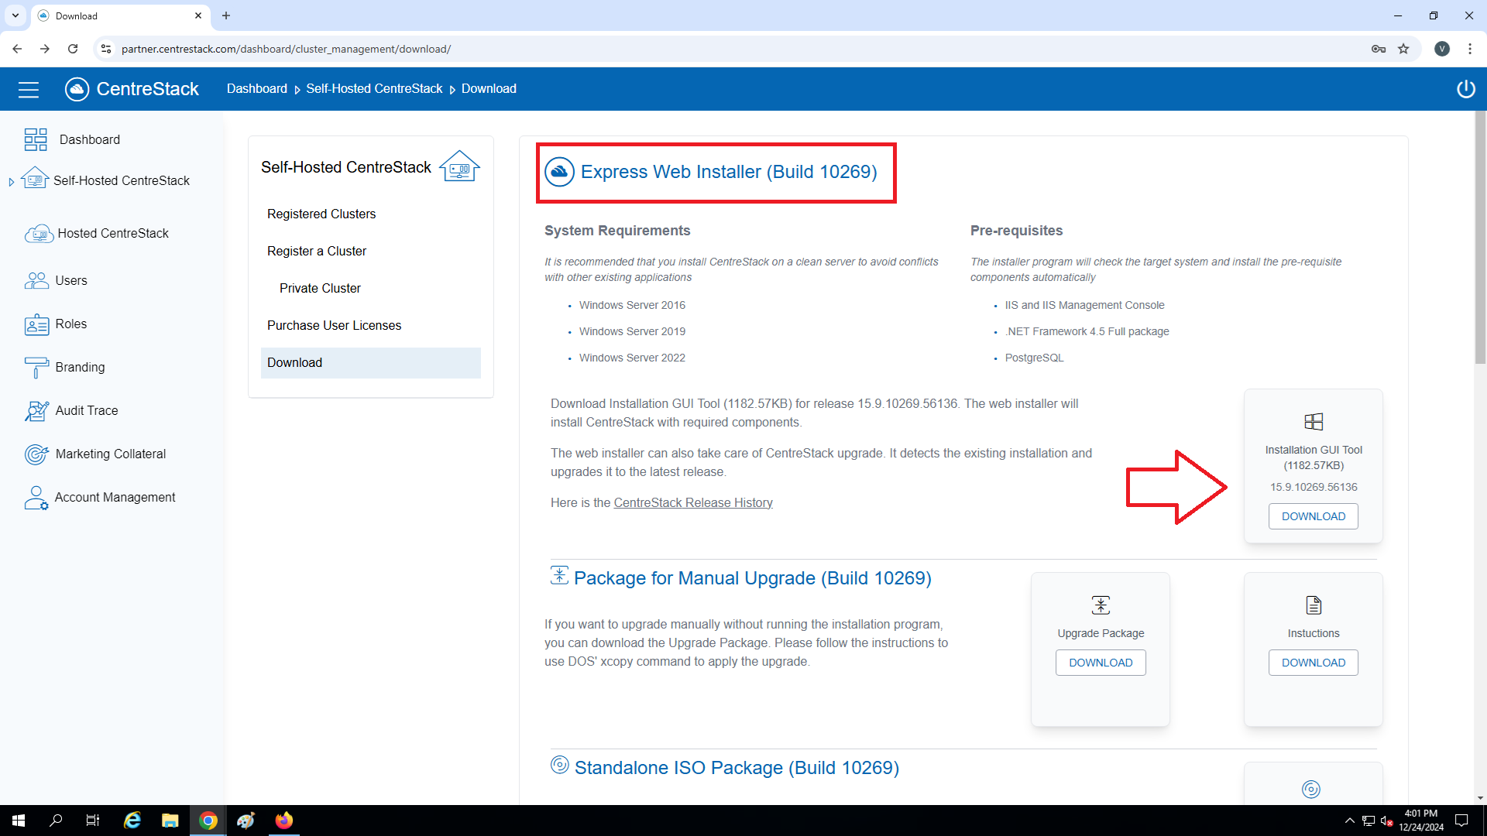Viewport: 1487px width, 836px height.
Task: Open Hosted CentreStack in the sidebar
Action: [113, 233]
